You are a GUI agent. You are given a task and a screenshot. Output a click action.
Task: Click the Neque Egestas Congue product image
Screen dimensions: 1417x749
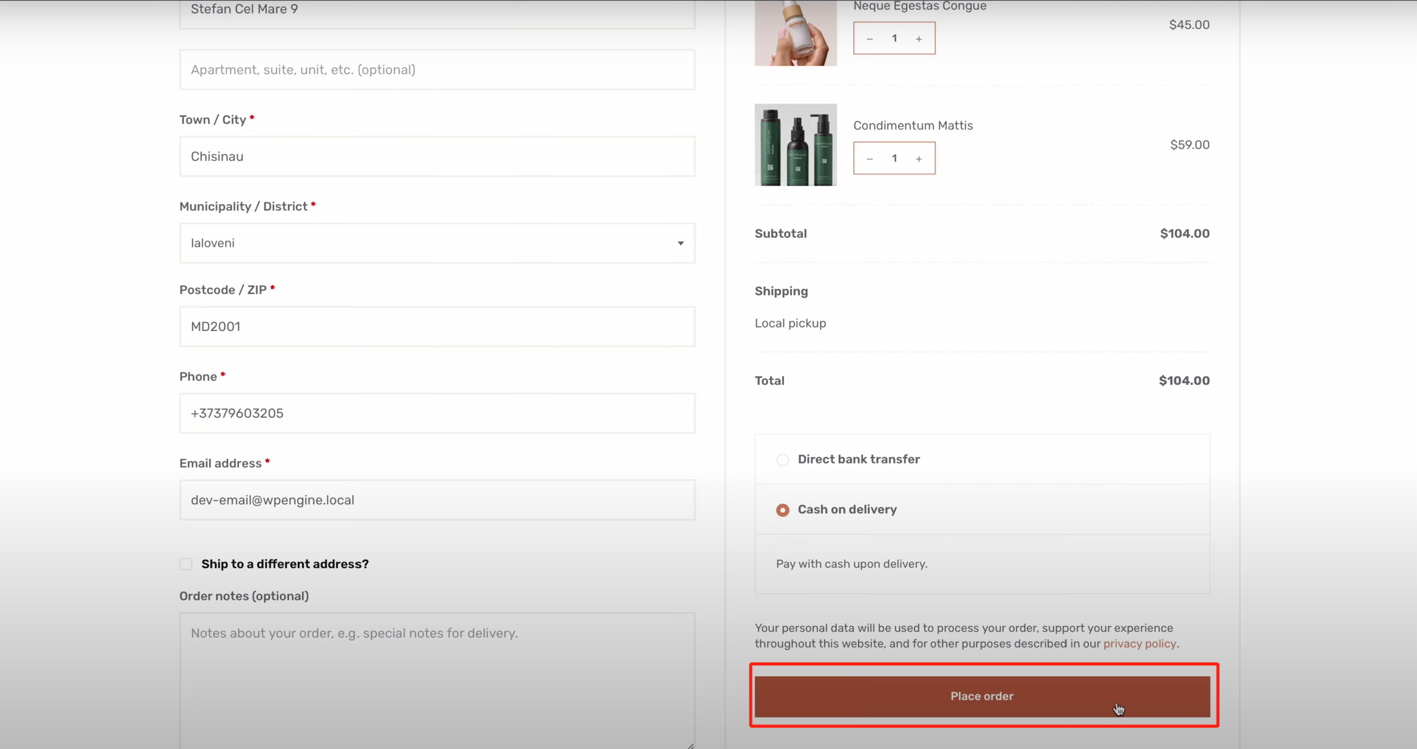[x=795, y=32]
